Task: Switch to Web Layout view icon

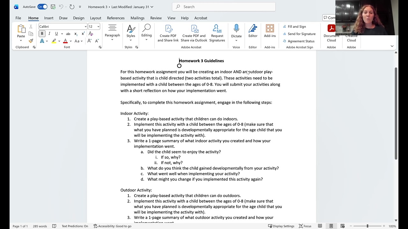Action: 343,226
